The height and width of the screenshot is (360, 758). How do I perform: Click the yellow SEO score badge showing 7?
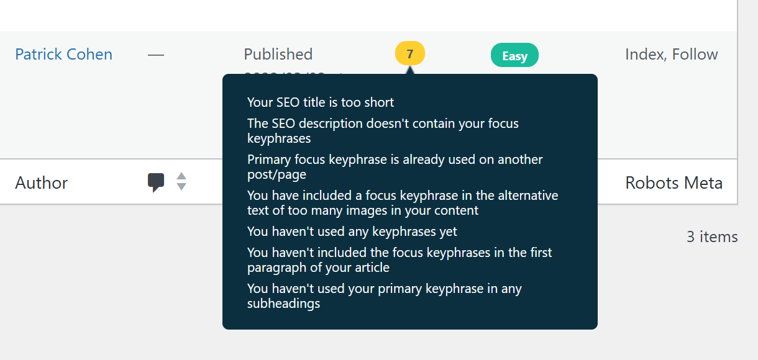tap(409, 55)
